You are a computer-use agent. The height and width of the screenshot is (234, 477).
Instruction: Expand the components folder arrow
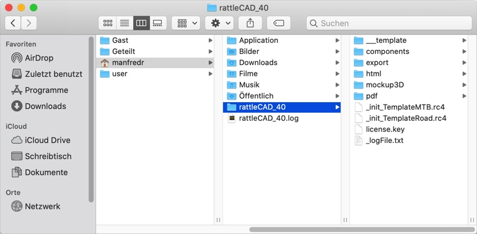tap(464, 51)
